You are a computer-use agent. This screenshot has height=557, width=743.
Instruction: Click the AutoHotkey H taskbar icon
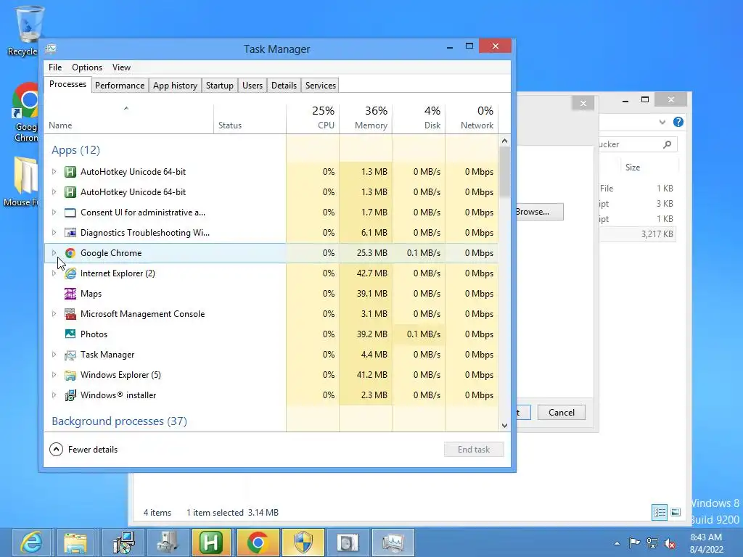coord(211,542)
